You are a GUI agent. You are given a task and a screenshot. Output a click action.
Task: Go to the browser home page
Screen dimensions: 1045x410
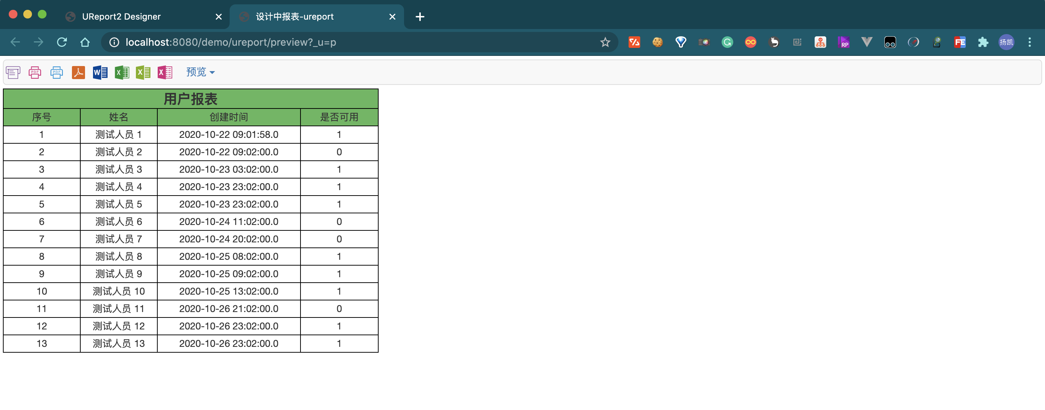pos(85,42)
